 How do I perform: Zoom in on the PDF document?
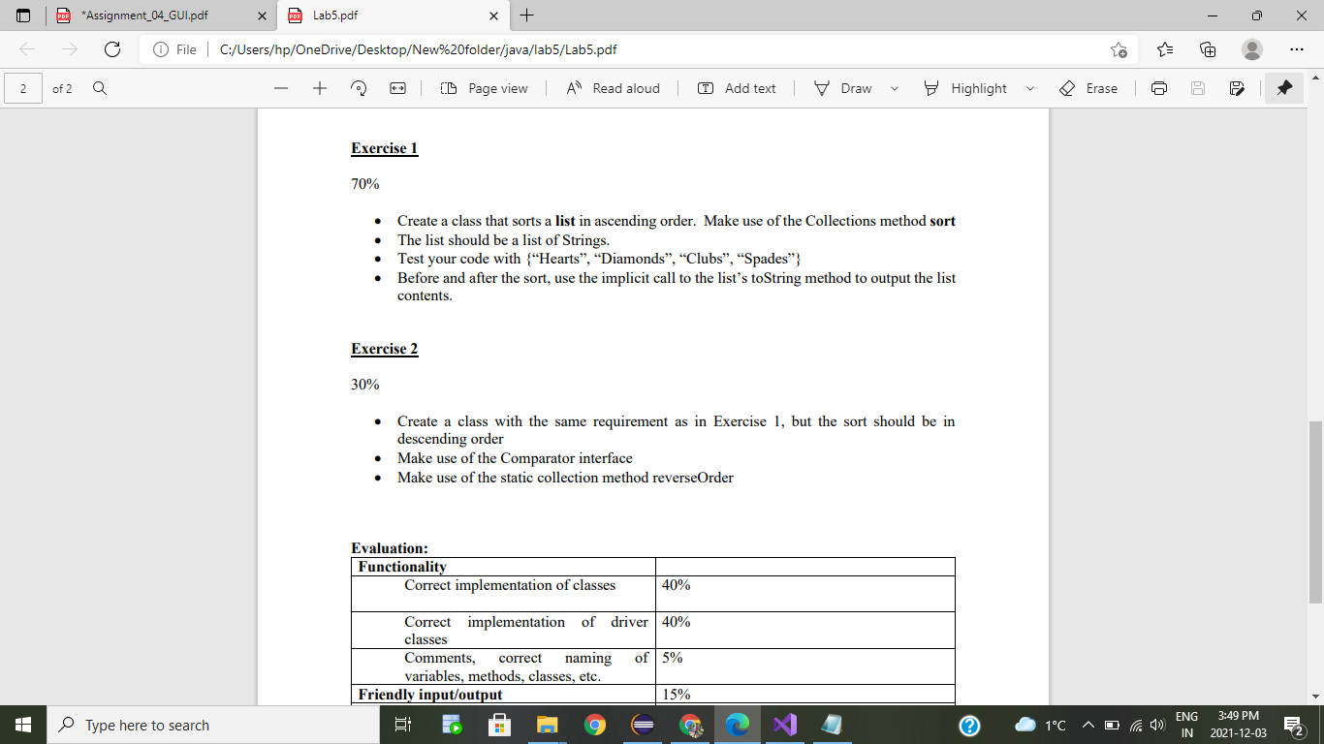point(319,88)
